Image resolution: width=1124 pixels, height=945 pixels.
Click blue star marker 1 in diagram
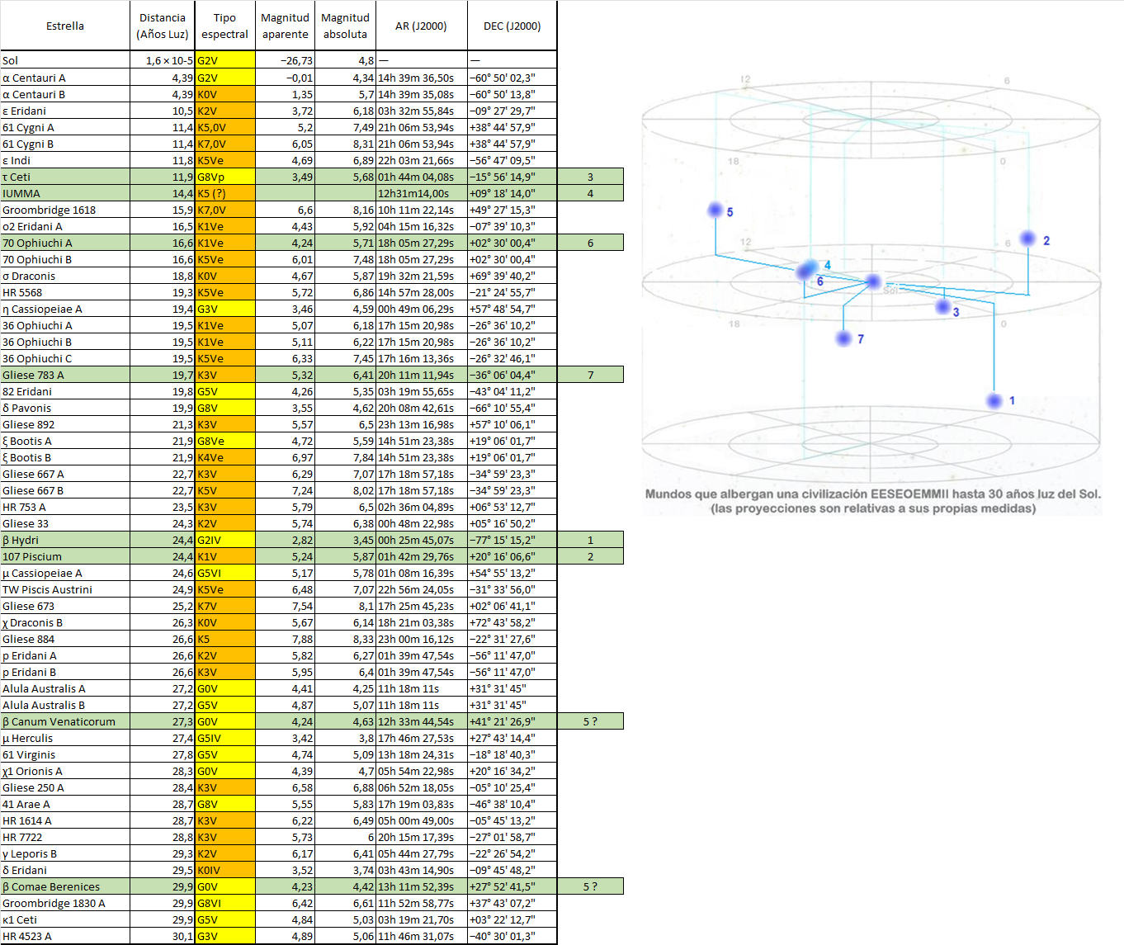994,401
